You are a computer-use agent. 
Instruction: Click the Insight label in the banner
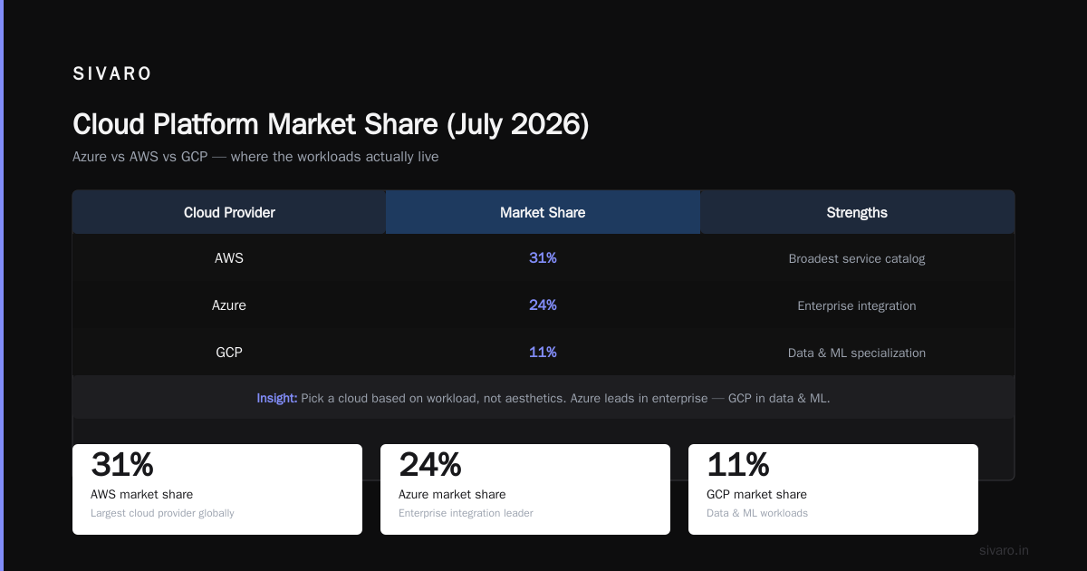277,398
